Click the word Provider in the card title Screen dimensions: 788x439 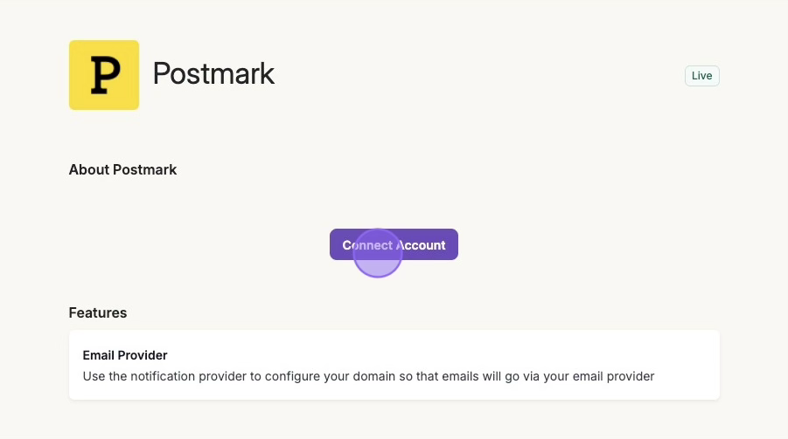143,355
